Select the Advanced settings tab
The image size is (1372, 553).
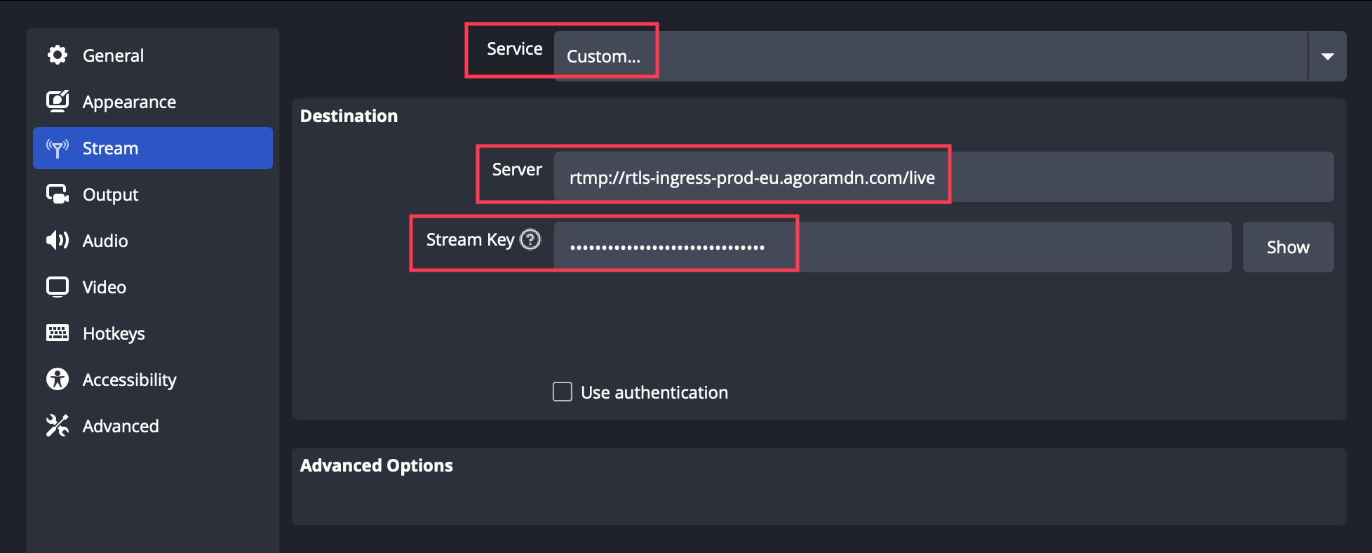click(121, 426)
